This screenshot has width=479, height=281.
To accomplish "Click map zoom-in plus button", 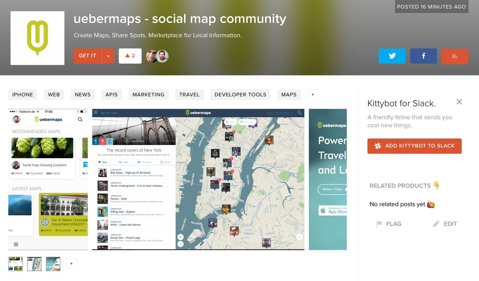I will tap(180, 237).
